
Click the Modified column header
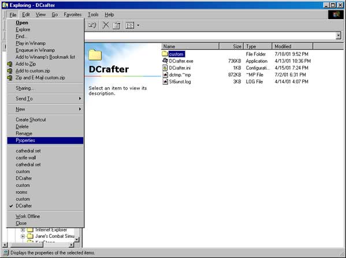click(292, 46)
